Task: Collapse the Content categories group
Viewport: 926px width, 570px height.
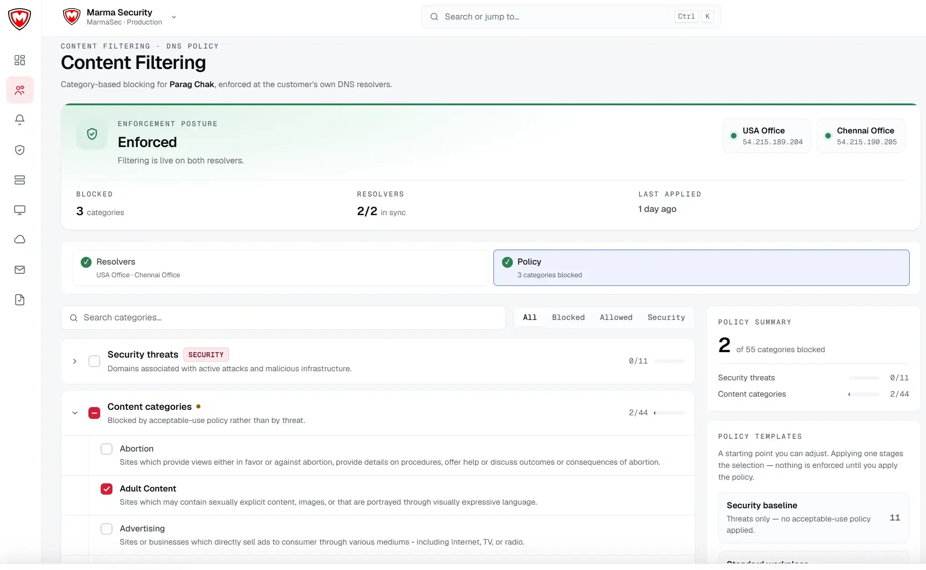Action: click(x=75, y=413)
